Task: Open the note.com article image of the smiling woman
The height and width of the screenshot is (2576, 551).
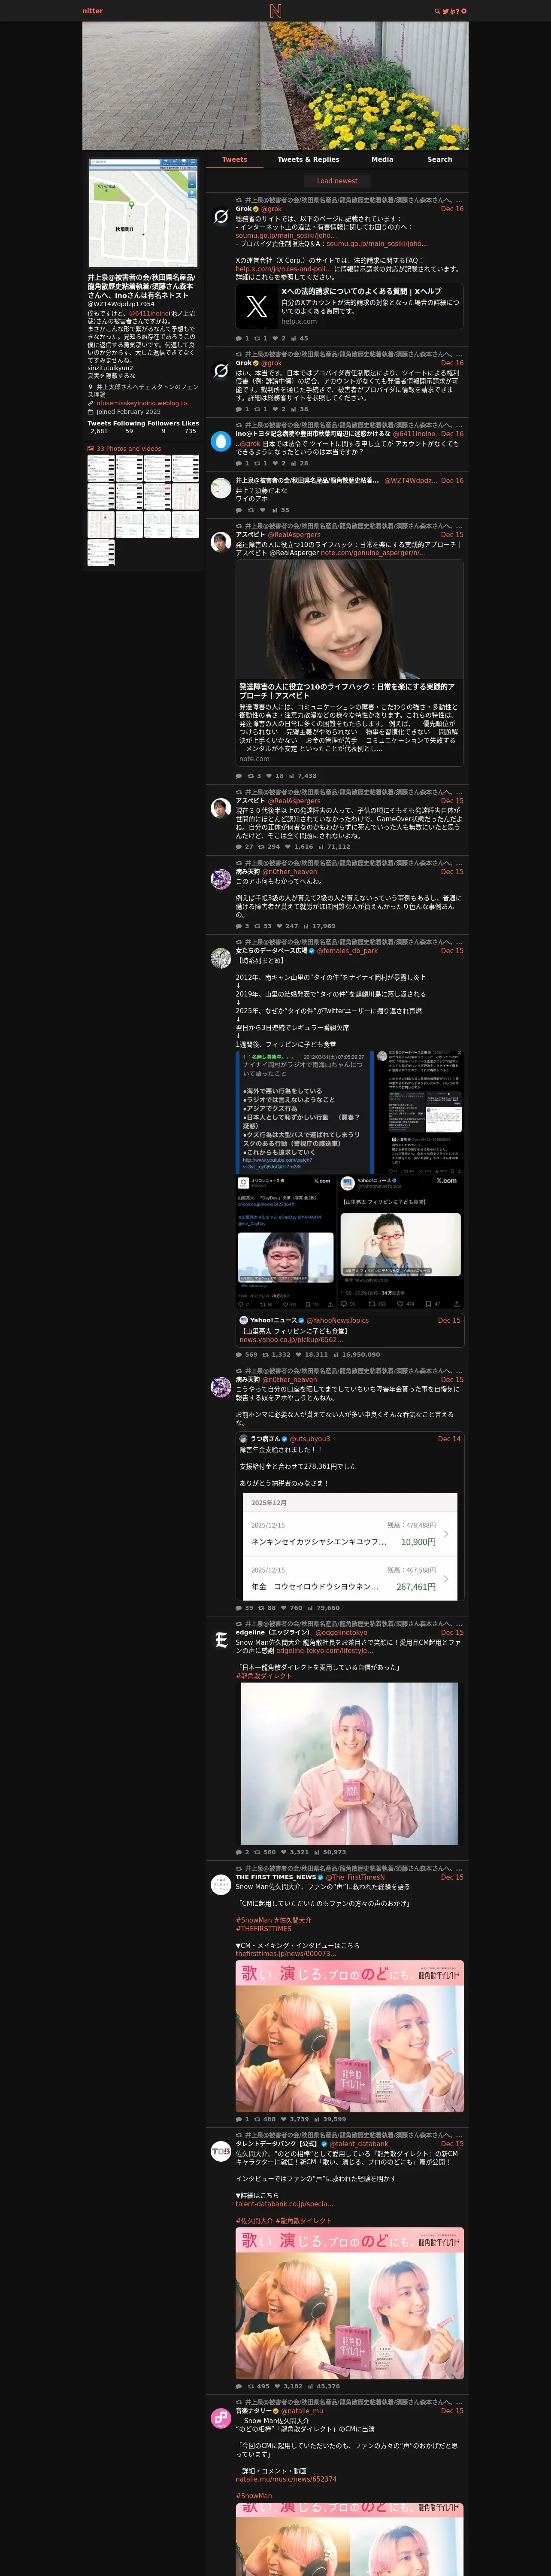Action: [350, 619]
